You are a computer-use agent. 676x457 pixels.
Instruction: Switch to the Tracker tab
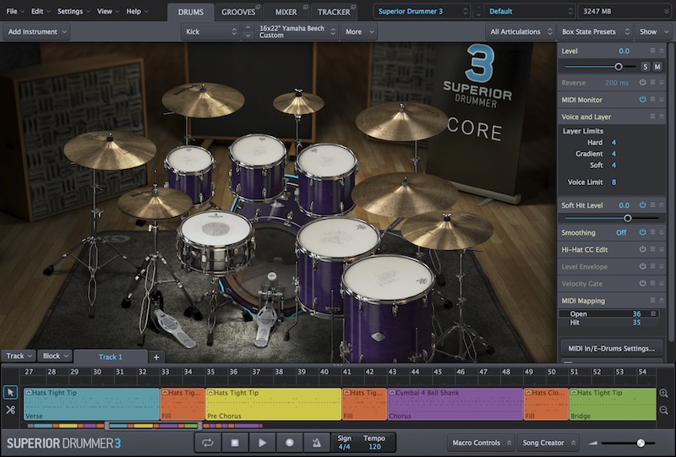(x=334, y=12)
